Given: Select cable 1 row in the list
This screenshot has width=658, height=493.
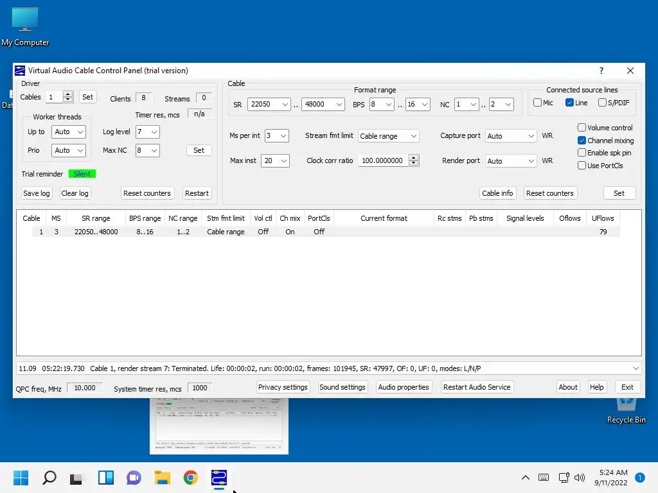Looking at the screenshot, I should pos(326,231).
